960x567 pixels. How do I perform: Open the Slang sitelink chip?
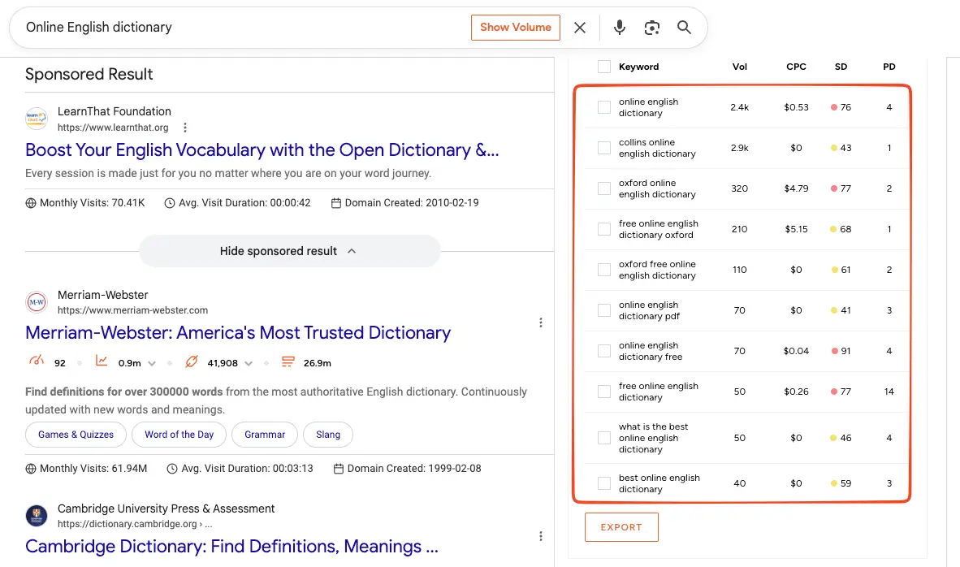tap(328, 435)
